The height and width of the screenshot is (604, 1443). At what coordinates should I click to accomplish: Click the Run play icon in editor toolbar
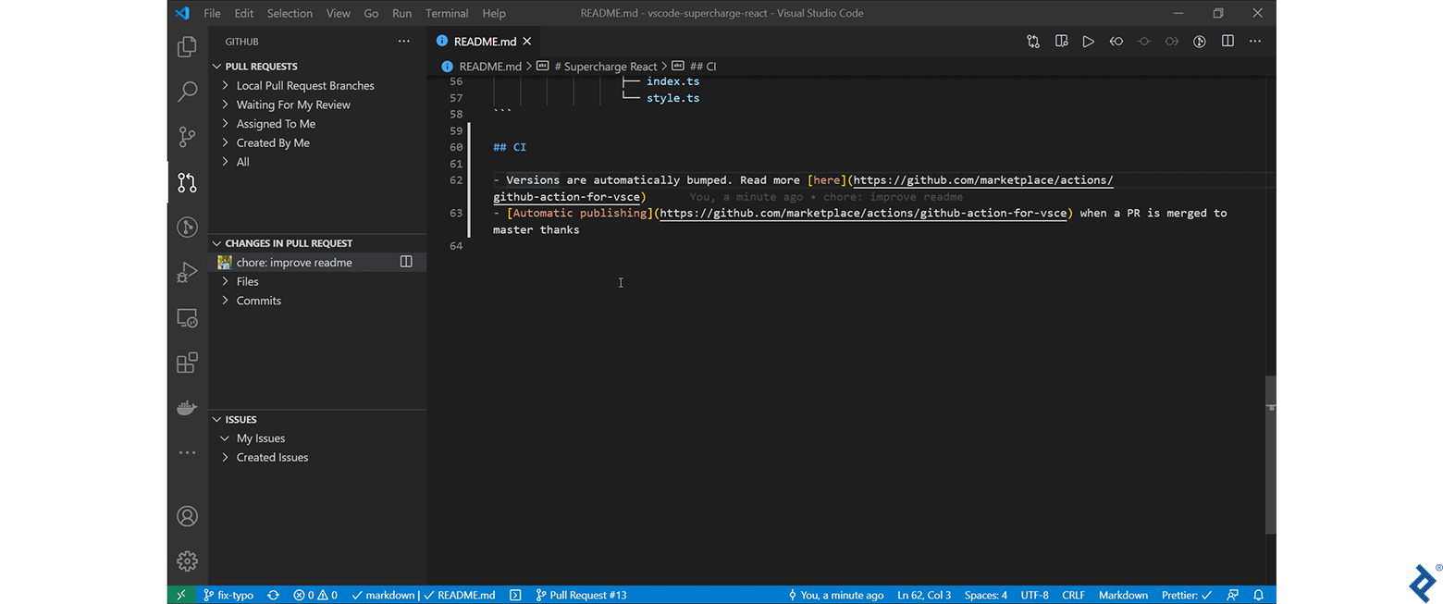pos(1089,41)
